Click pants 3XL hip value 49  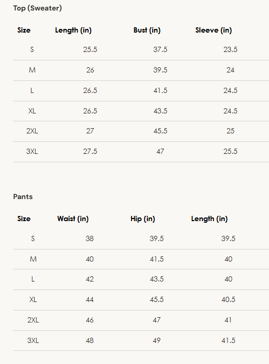[157, 340]
